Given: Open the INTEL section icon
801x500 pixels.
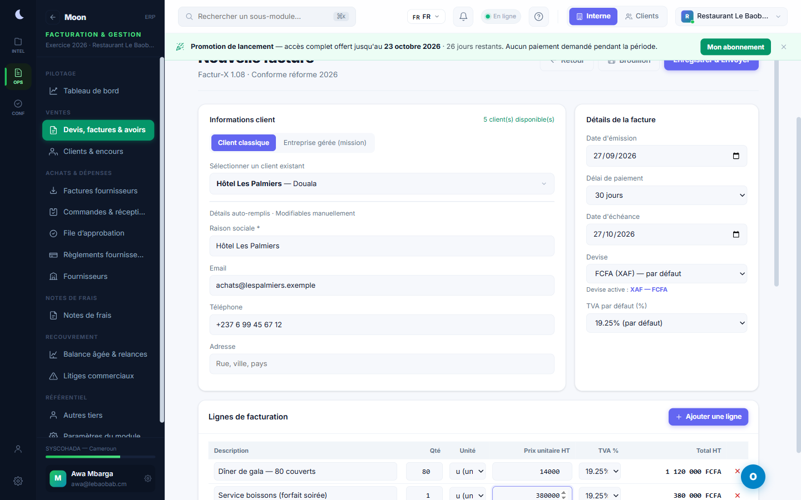Looking at the screenshot, I should click(18, 46).
